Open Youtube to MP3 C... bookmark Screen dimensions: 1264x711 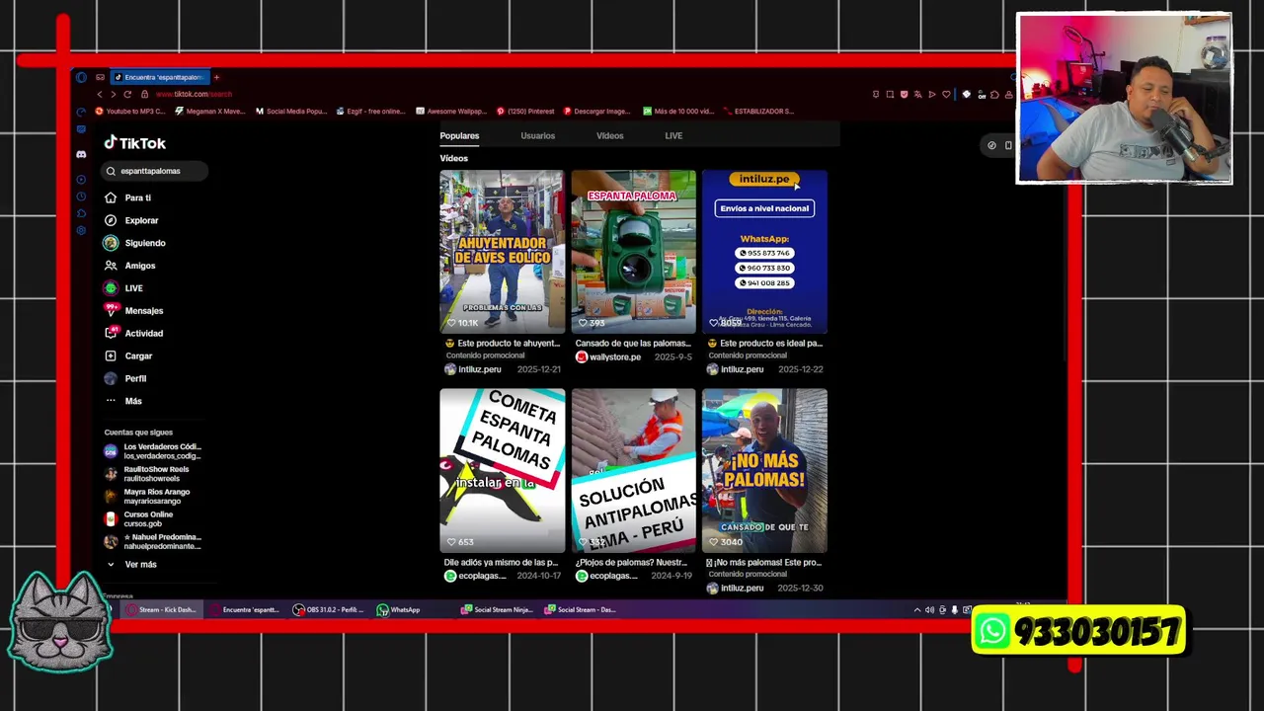pos(130,112)
